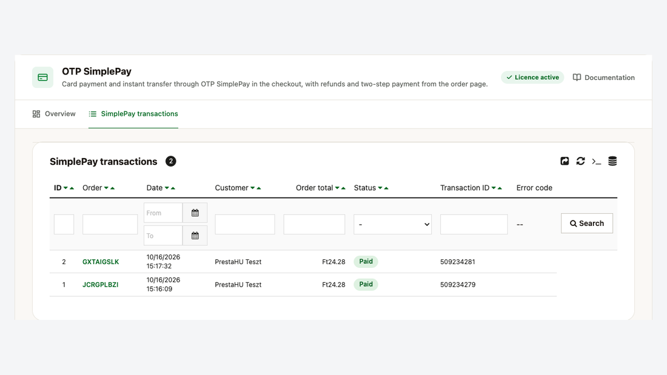The height and width of the screenshot is (375, 667).
Task: Sort ID column descending
Action: (66, 188)
